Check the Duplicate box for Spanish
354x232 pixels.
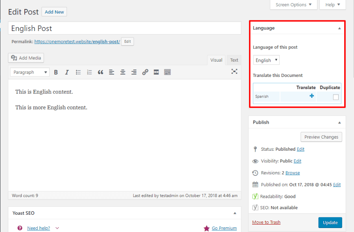(336, 97)
